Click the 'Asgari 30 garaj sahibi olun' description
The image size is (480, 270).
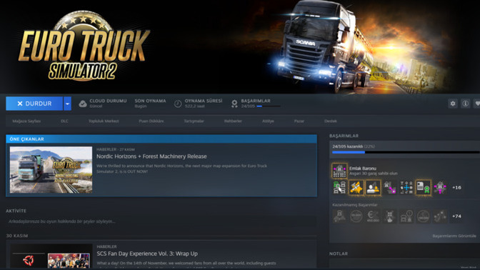[x=373, y=174]
